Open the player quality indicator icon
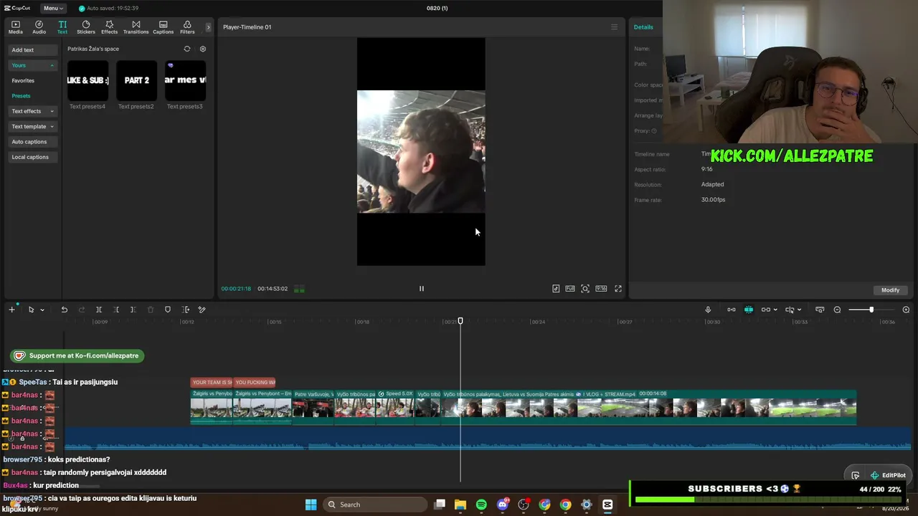918x516 pixels. coord(299,289)
